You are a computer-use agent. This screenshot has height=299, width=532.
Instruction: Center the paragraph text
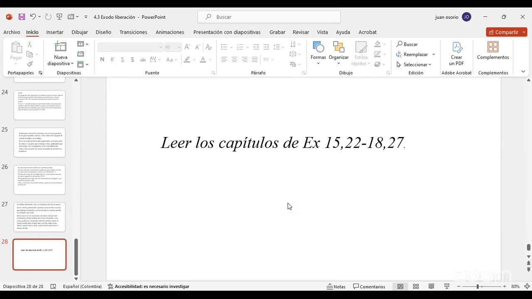tap(234, 59)
